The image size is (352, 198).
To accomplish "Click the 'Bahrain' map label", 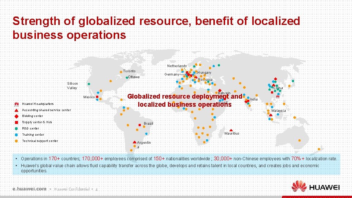I will [x=224, y=93].
